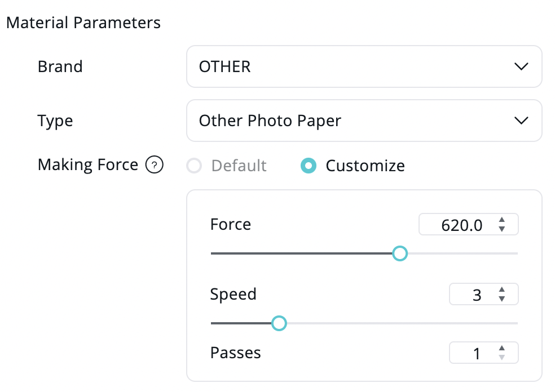Select the Default making force option
555x392 pixels.
pyautogui.click(x=195, y=166)
